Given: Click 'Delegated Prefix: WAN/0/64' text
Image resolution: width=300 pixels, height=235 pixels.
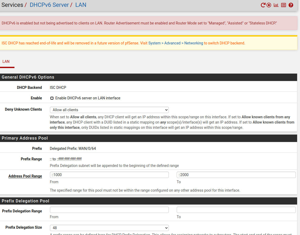Looking at the screenshot, I should click(x=73, y=149).
